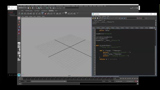The height and width of the screenshot is (90, 160).
Task: Click Clear All icon in Script Editor
Action: coord(107,18)
